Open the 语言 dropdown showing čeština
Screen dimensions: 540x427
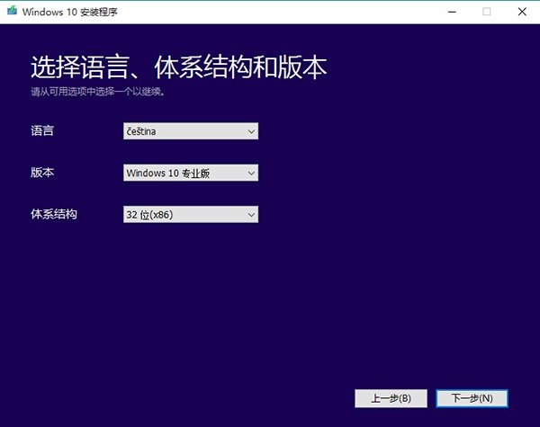[x=191, y=131]
